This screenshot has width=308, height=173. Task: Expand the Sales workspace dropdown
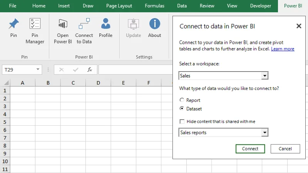click(264, 76)
